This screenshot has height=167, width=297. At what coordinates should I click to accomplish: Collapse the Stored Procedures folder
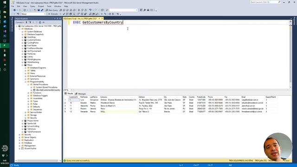coord(28,84)
